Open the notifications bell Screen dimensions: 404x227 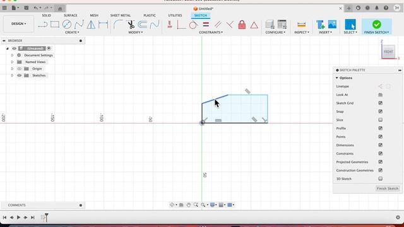tap(377, 8)
